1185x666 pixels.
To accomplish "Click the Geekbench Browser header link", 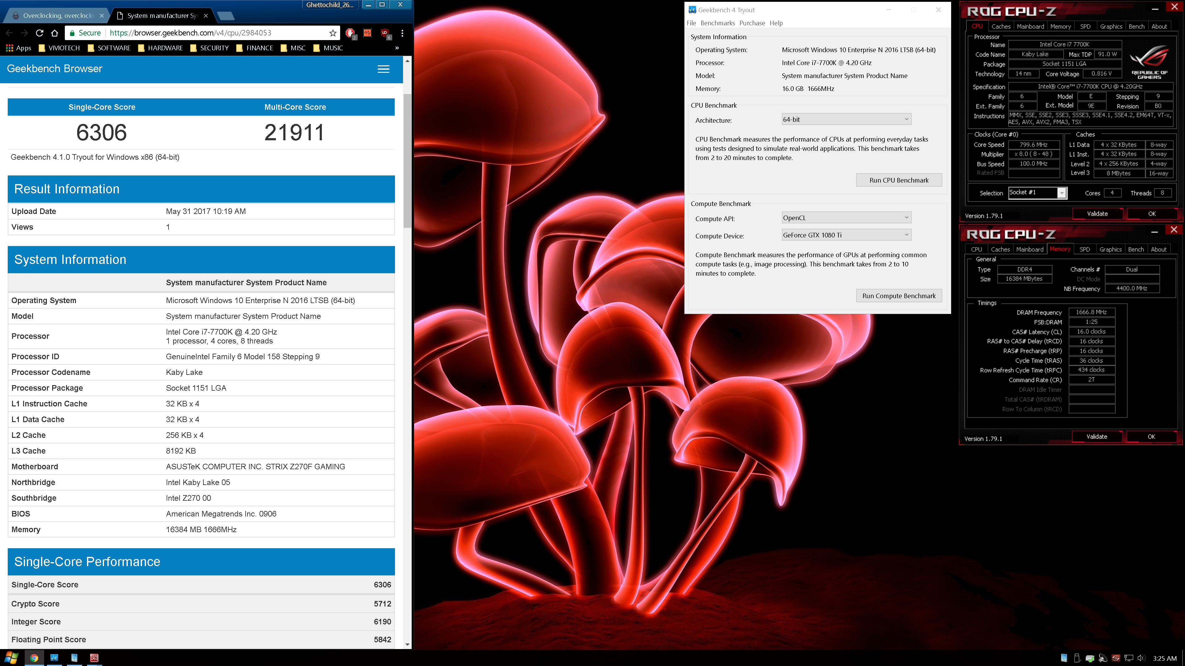I will coord(54,68).
